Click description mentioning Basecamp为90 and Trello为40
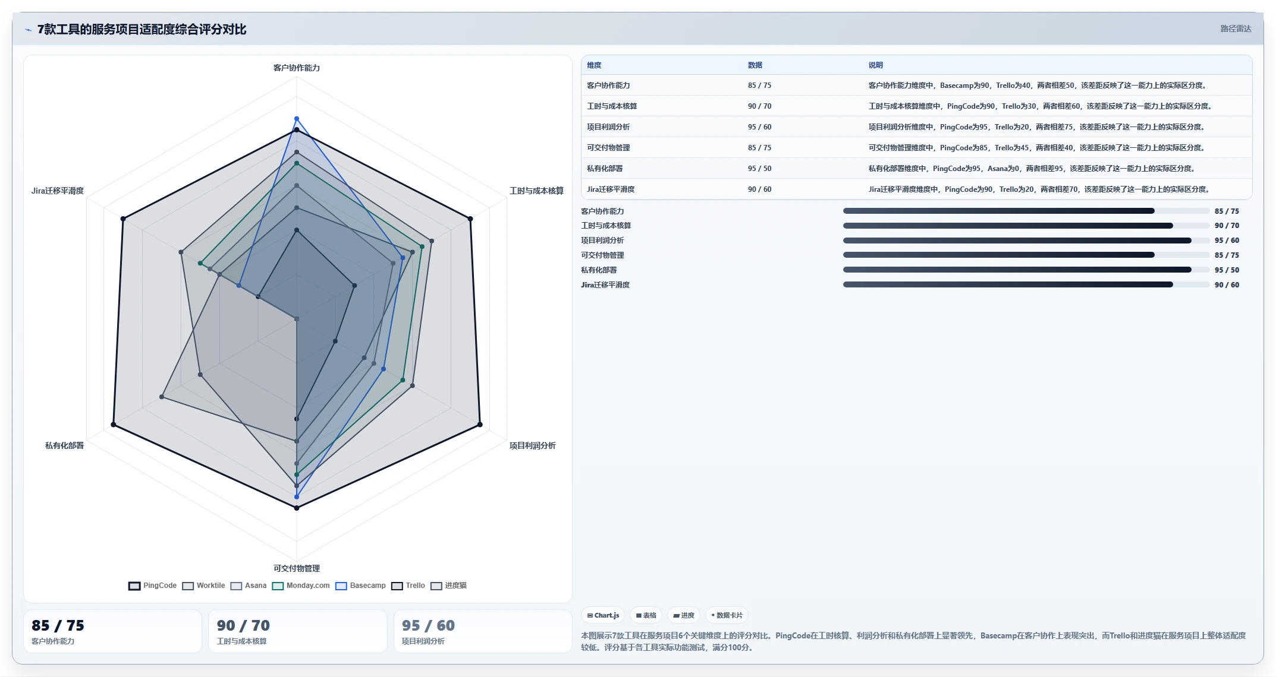The image size is (1276, 677). [1038, 86]
